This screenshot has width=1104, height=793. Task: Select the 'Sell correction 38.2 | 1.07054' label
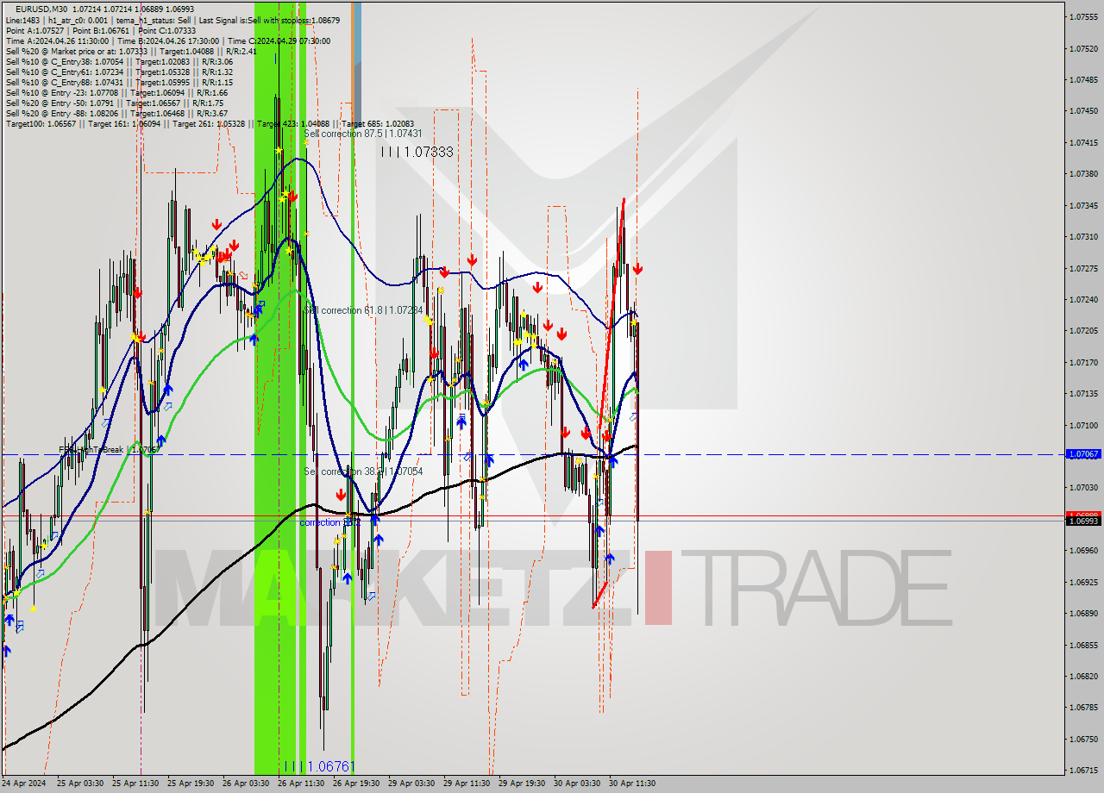point(363,471)
